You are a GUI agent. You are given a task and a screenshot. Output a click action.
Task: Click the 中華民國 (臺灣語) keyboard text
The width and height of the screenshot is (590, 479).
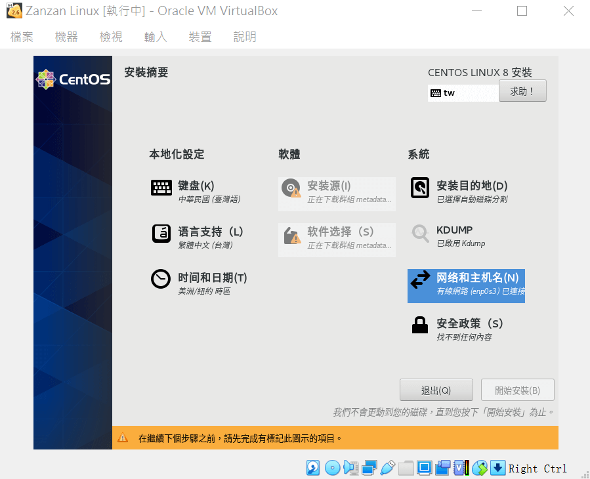click(209, 199)
